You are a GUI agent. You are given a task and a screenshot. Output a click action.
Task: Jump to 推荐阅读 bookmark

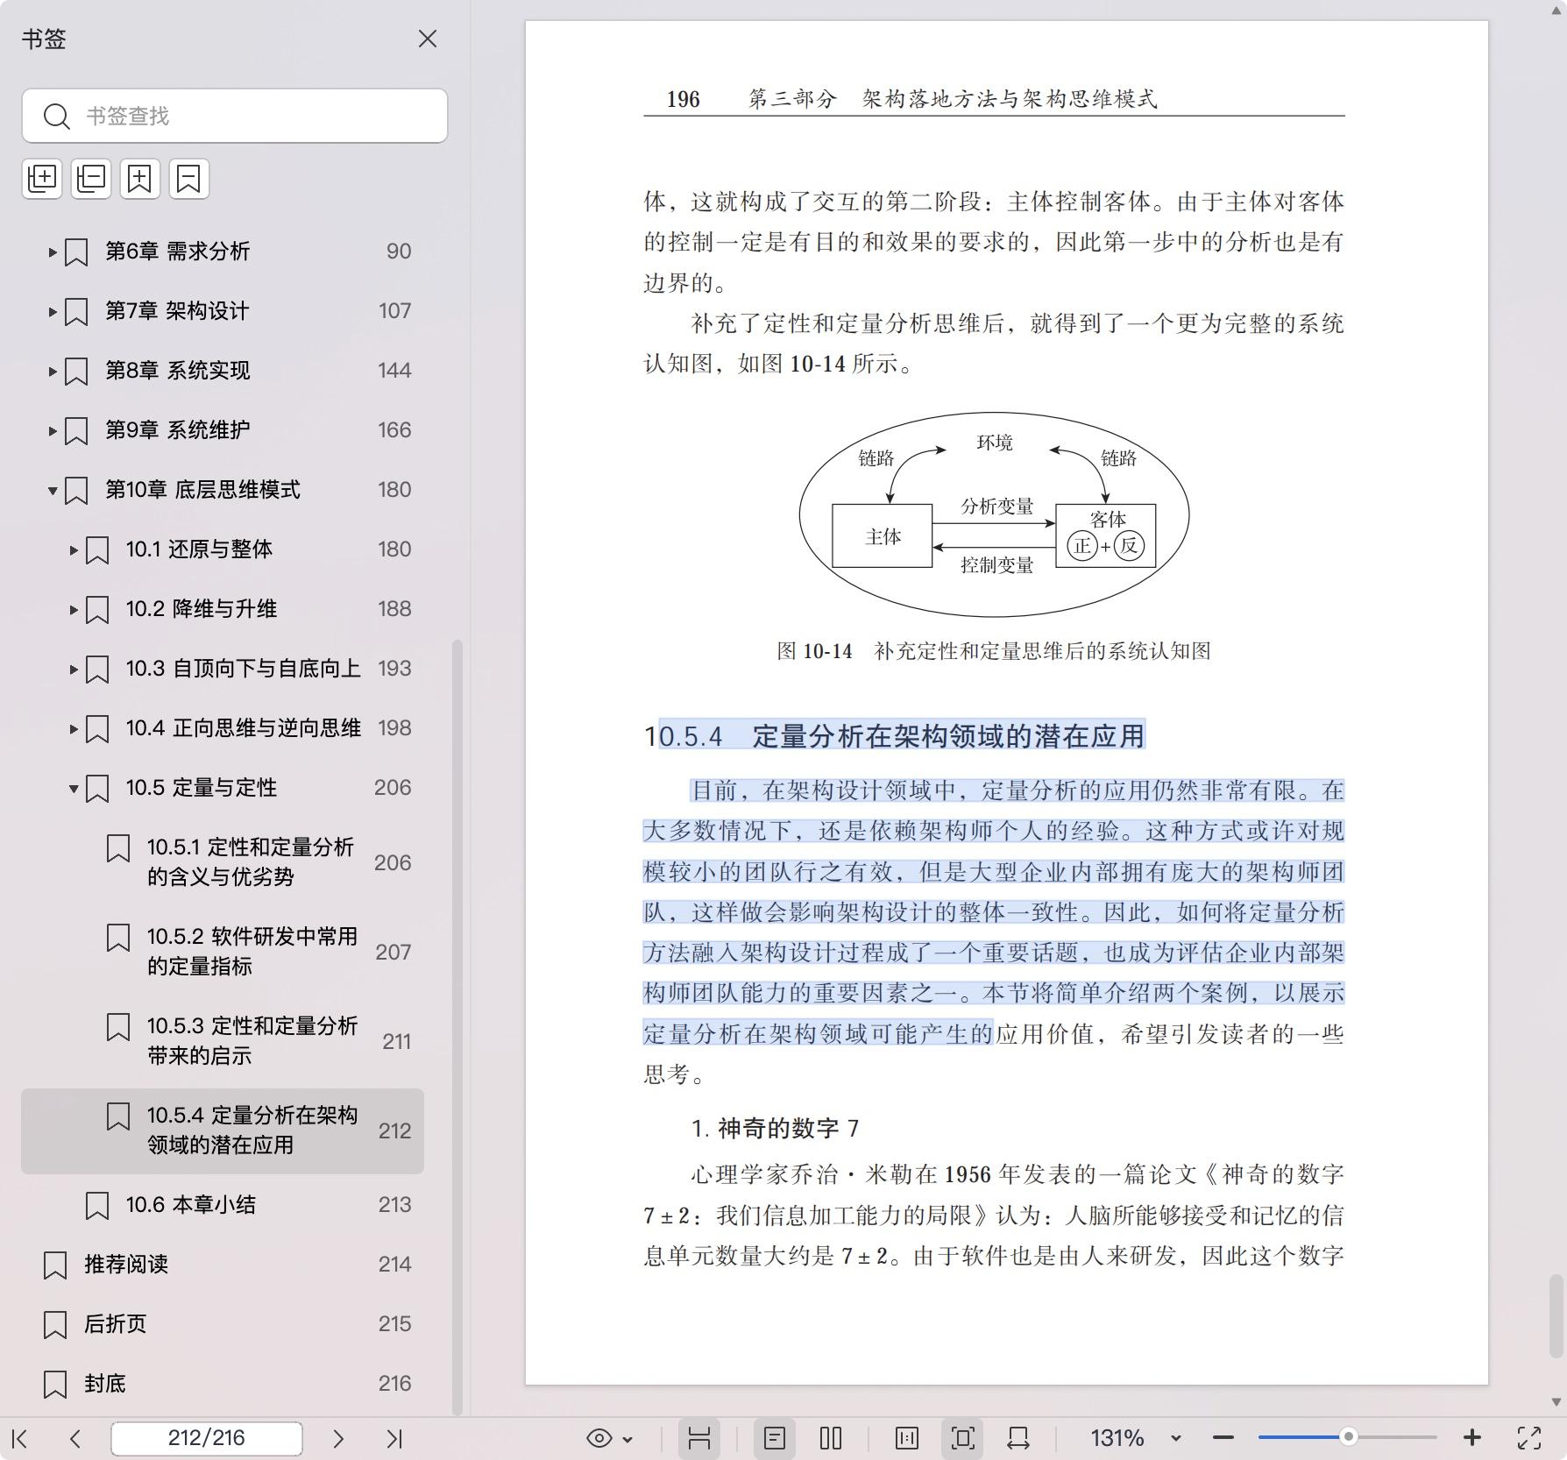click(126, 1265)
